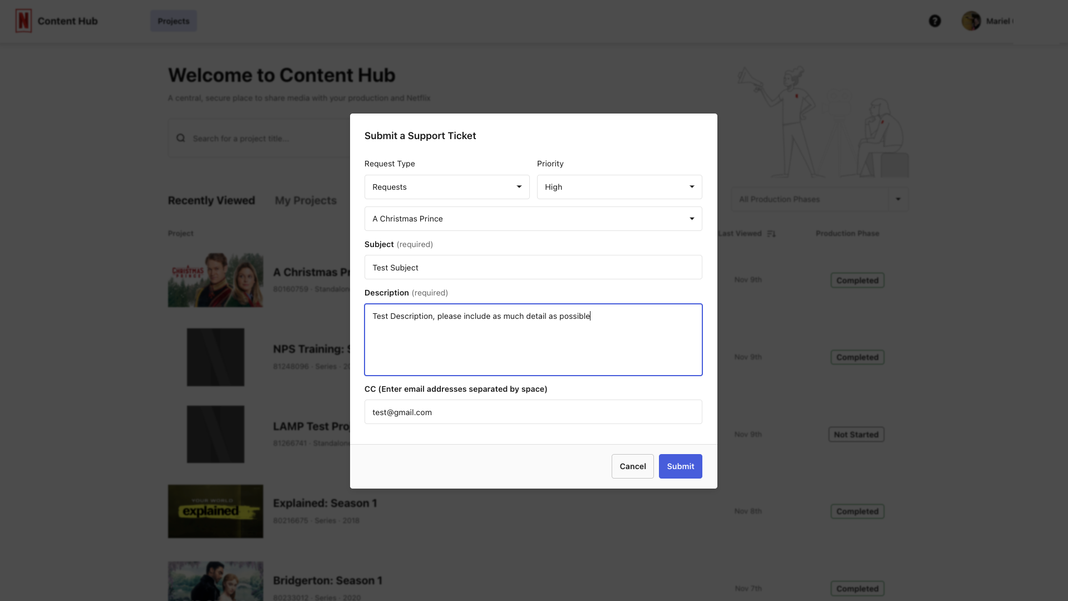This screenshot has width=1068, height=601.
Task: Click the search magnifier icon
Action: [181, 138]
